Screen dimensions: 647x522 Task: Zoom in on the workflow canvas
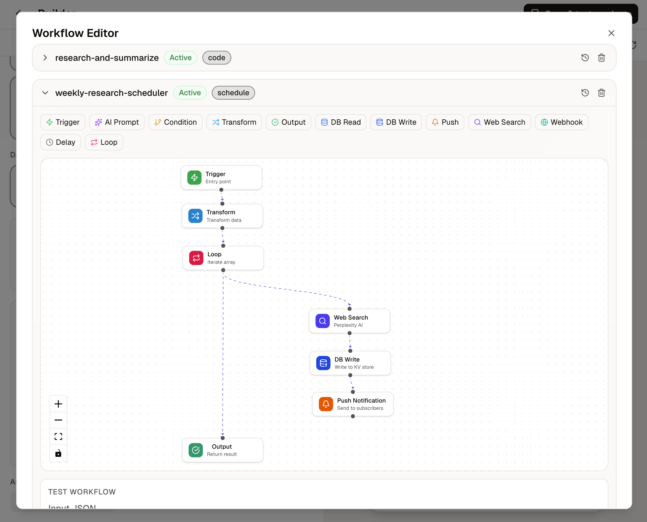click(58, 404)
